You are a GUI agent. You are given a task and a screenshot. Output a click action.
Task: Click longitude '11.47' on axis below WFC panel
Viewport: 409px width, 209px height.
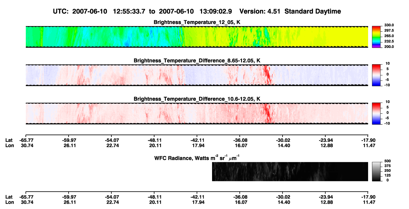tap(369, 202)
